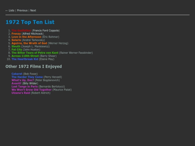This screenshot has height=146, width=195.
Task: Select the Solaris film link
Action: (x=16, y=40)
